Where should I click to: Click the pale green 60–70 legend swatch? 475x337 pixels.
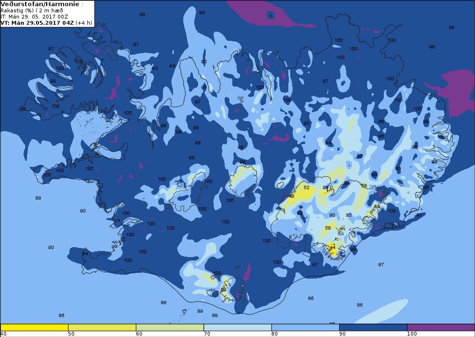tap(170, 327)
